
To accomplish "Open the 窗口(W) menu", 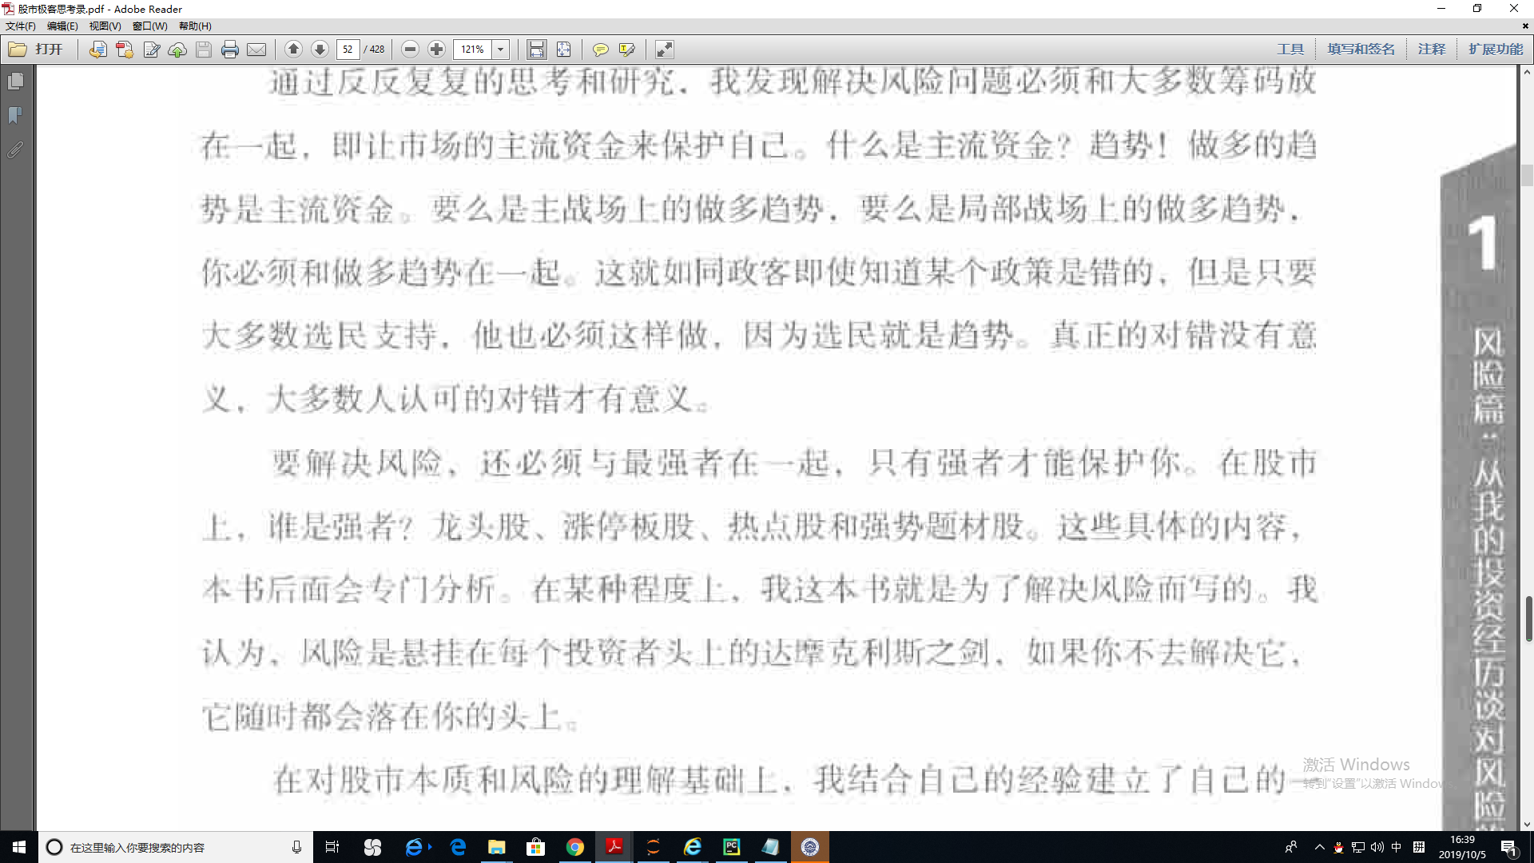I will [x=149, y=26].
